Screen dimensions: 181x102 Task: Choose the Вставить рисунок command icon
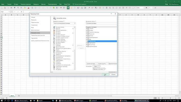point(54,35)
